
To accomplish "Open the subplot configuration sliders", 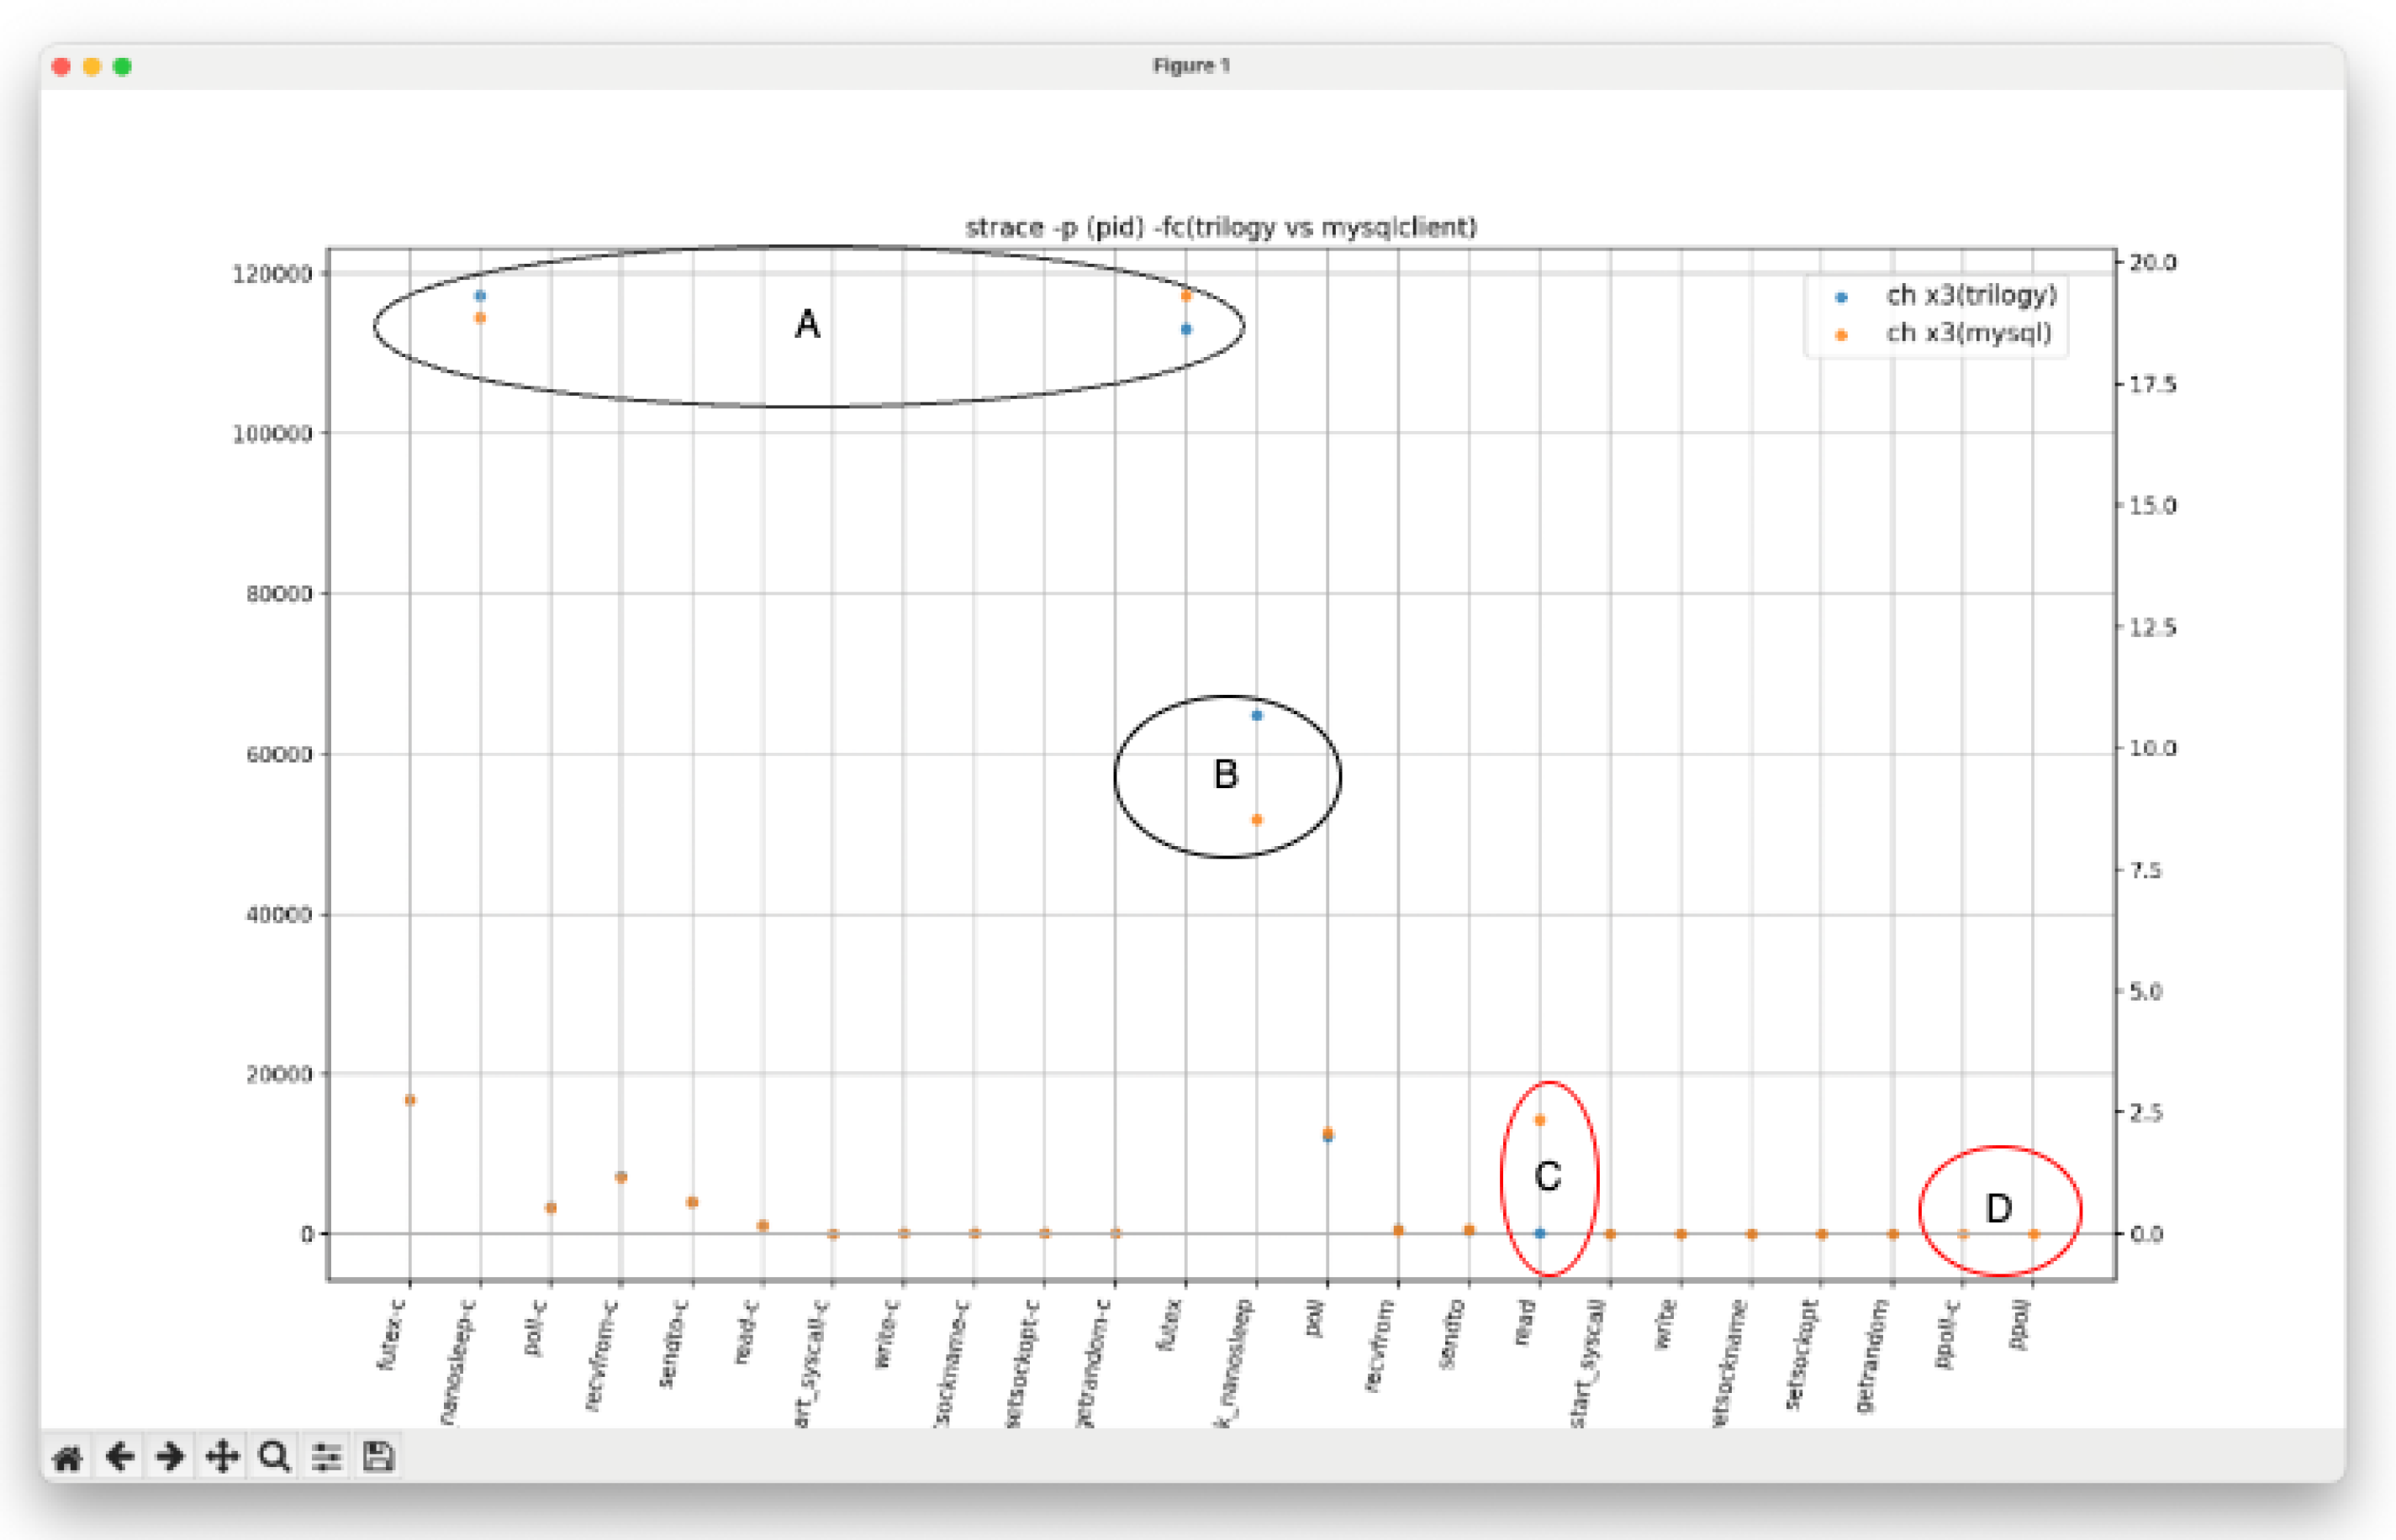I will click(x=326, y=1458).
